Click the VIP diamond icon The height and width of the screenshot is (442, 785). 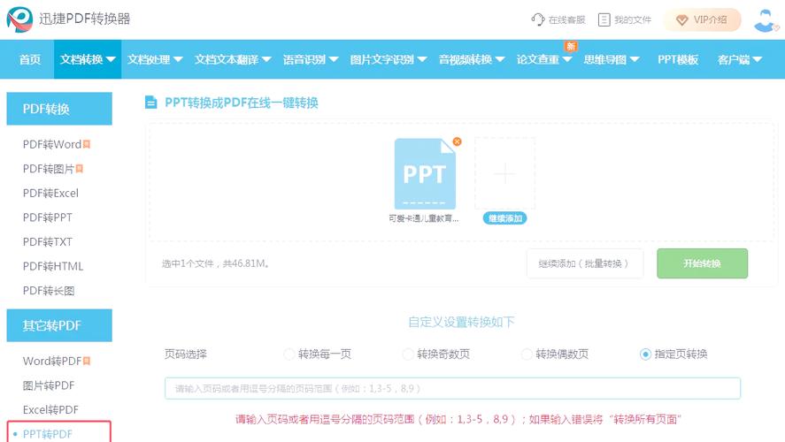[681, 20]
